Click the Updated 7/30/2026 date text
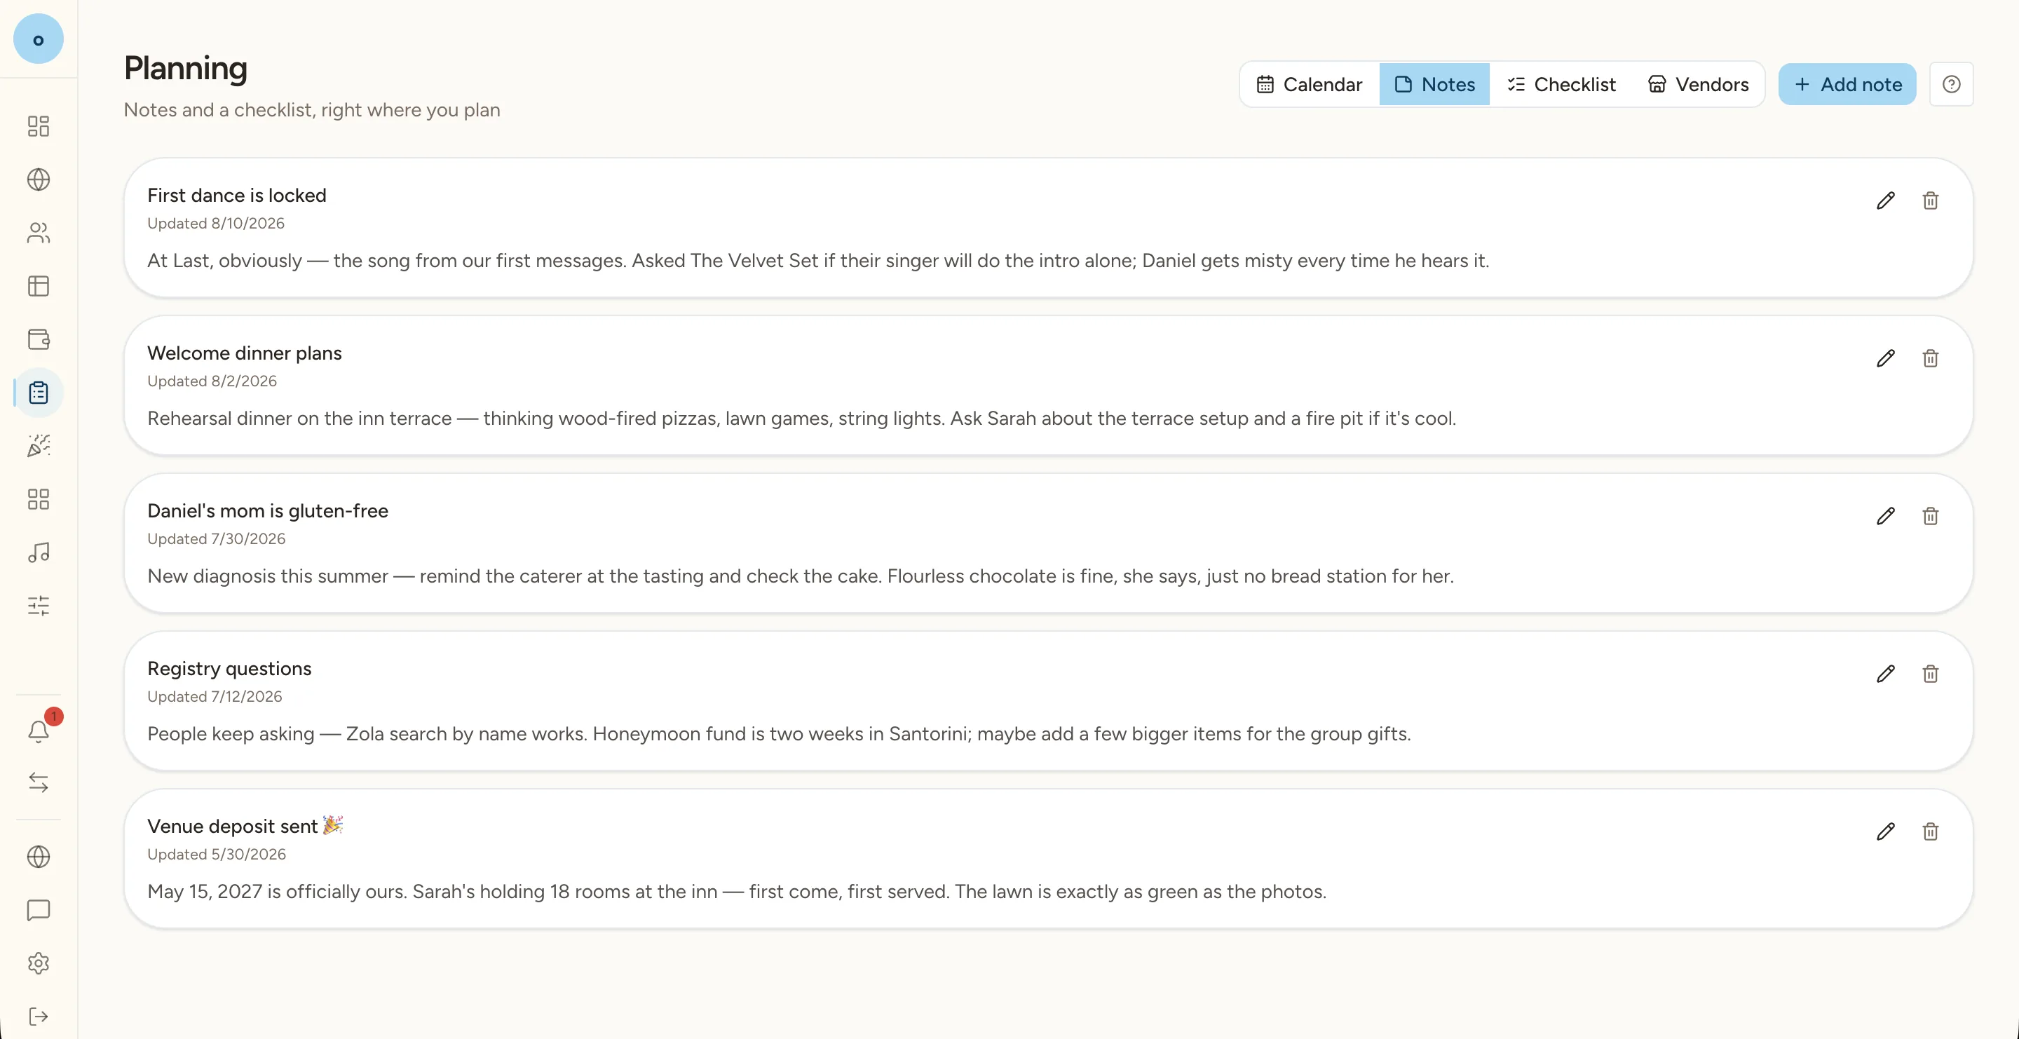2019x1039 pixels. (x=217, y=538)
